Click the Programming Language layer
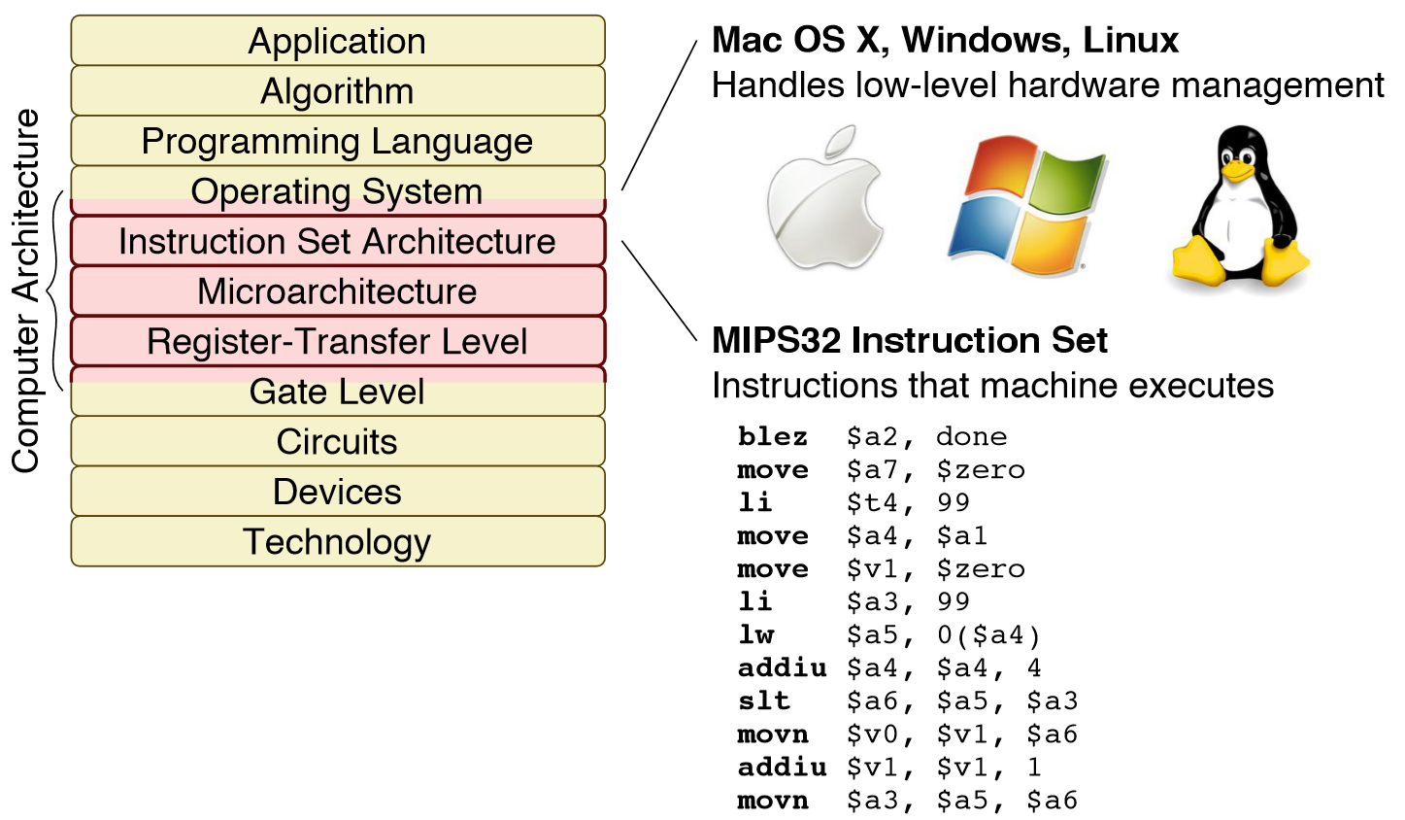1405x820 pixels. tap(338, 141)
